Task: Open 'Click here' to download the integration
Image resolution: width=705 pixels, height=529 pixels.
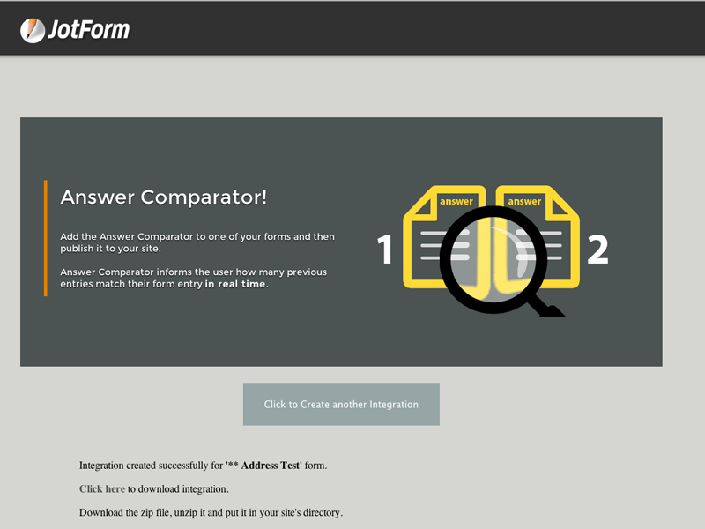Action: 102,488
